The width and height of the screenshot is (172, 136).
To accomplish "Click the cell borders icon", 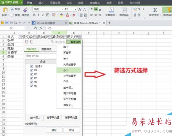I will click(47, 15).
